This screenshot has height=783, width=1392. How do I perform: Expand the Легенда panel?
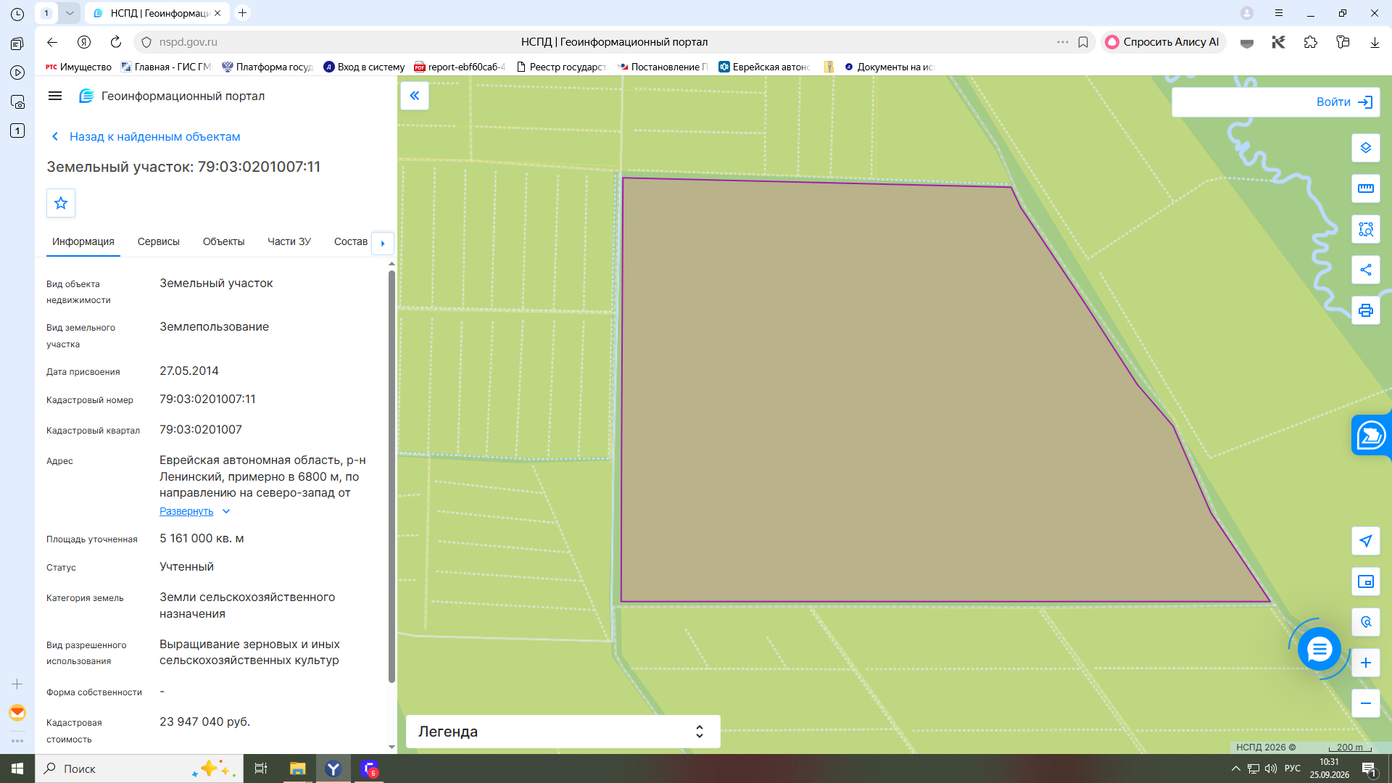(563, 732)
